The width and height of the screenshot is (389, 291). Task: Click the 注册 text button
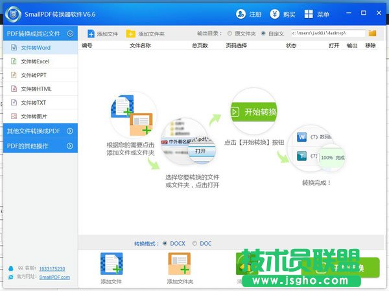coord(255,14)
